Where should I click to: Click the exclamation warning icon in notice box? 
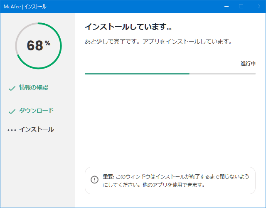[94, 179]
